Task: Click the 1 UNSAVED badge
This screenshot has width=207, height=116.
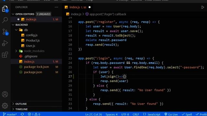Action: click(43, 14)
